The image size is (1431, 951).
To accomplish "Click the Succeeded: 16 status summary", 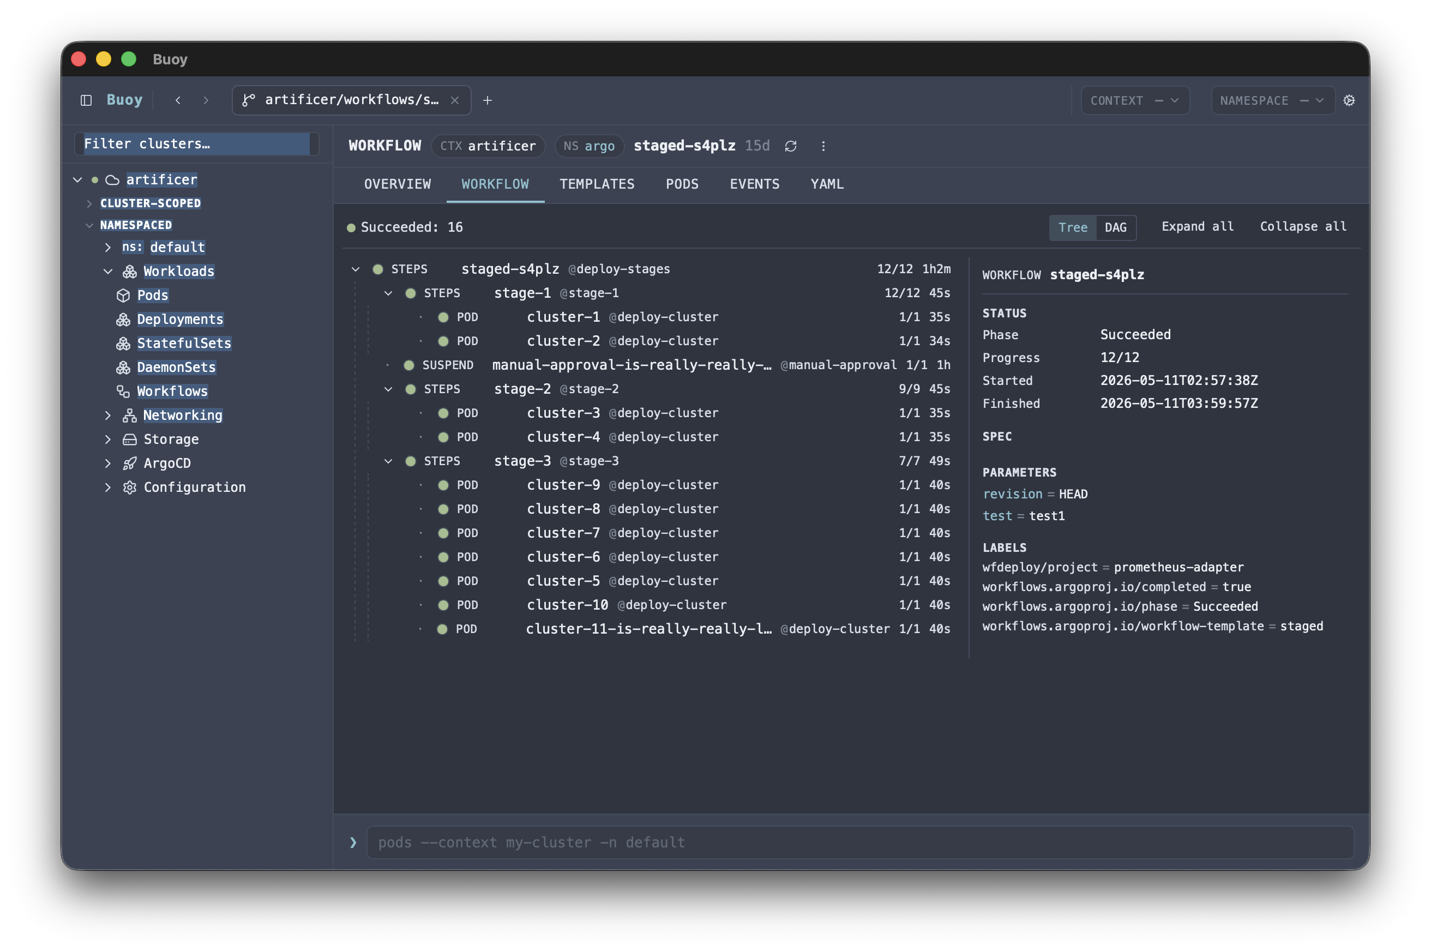I will point(405,227).
